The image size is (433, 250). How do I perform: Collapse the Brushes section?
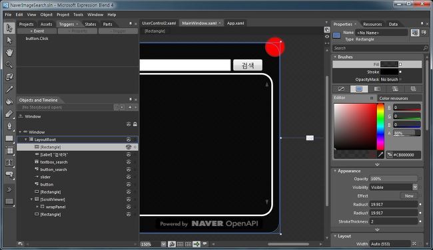click(335, 57)
